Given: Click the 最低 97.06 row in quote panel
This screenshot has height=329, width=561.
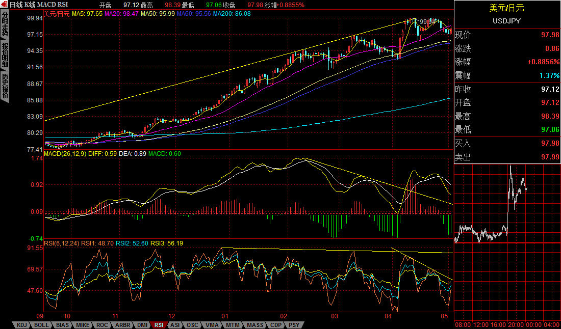Looking at the screenshot, I should coord(507,129).
